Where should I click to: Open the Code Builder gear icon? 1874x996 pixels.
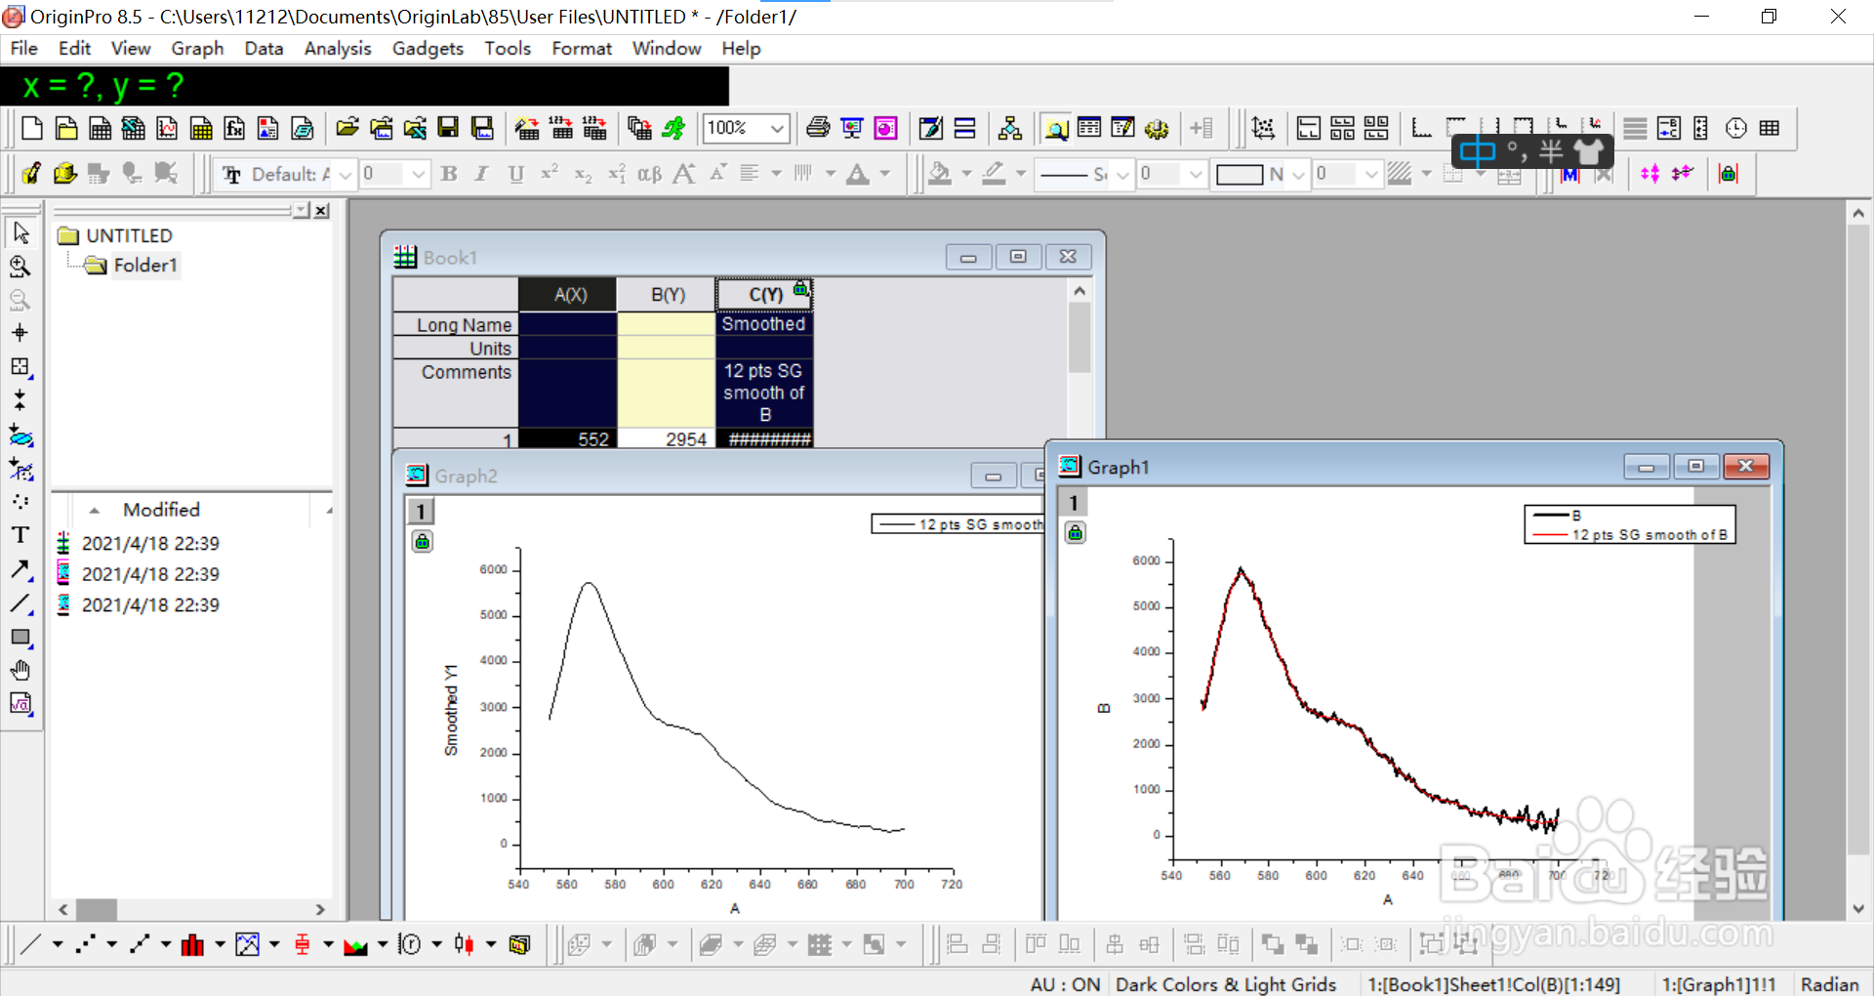[1157, 128]
